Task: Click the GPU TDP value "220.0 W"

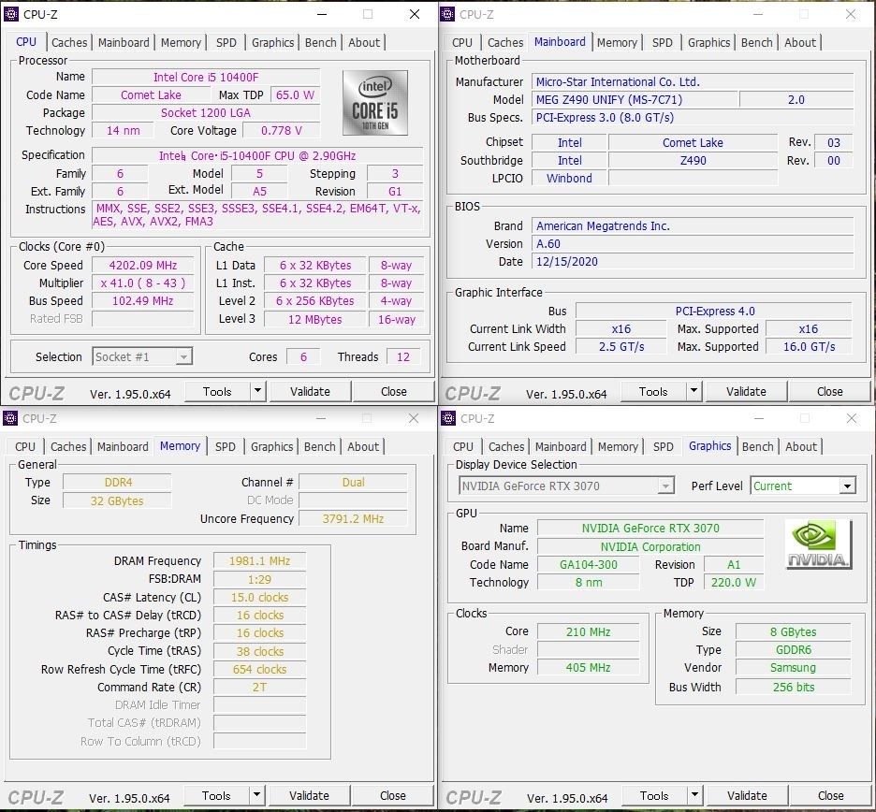Action: tap(734, 583)
